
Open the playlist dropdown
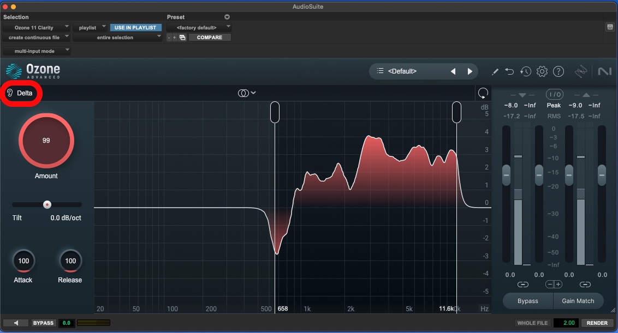pyautogui.click(x=90, y=28)
